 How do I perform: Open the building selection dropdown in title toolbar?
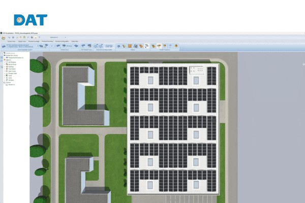66,37
